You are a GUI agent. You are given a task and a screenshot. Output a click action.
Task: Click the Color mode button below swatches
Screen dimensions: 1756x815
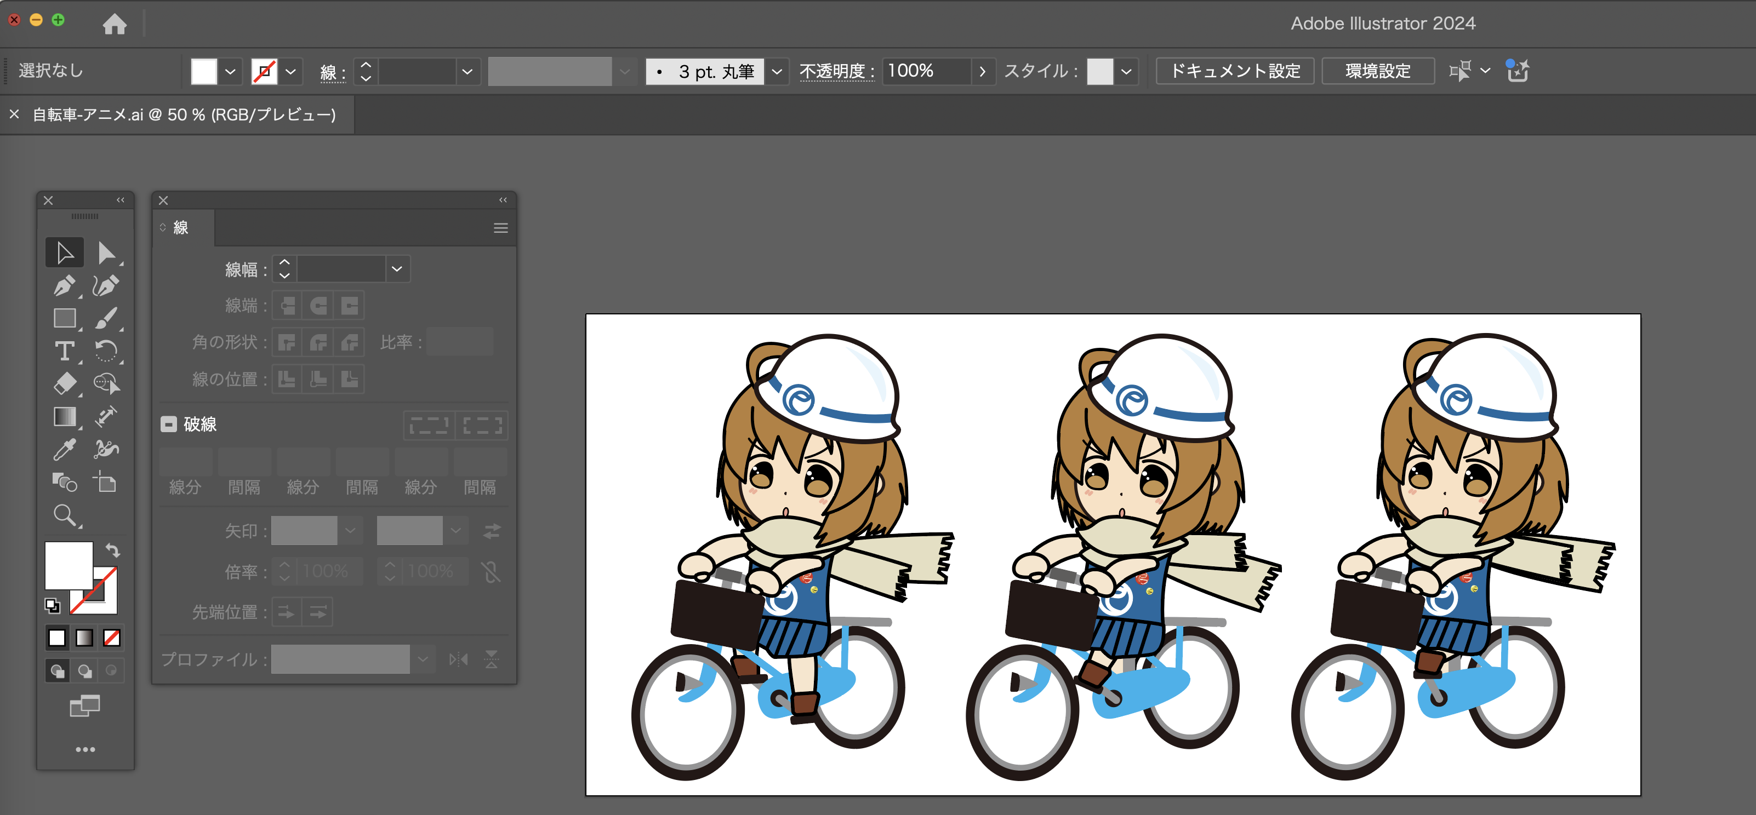coord(57,638)
